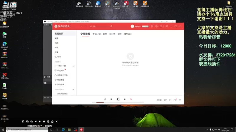This screenshot has height=132, width=236.
Task: Click the Windows taskbar search box
Action: (27, 130)
